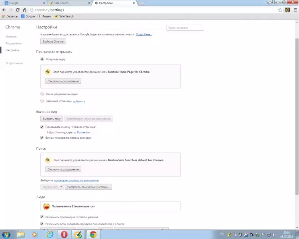299x239 pixels.
Task: Select the Пользователь 1 profile row
Action: (110, 206)
